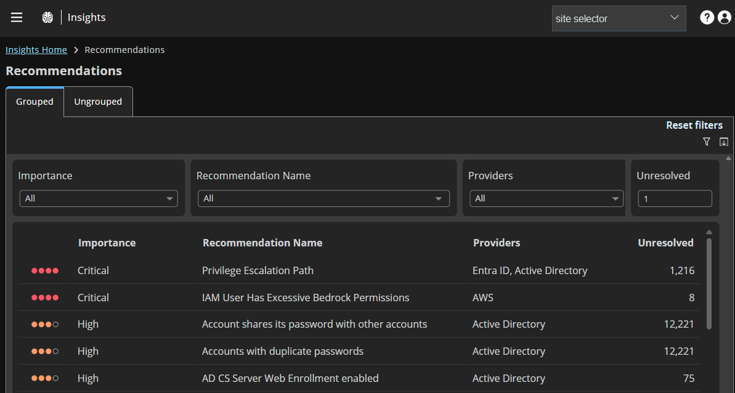Open the IAM User Has Excessive Bedrock Permissions recommendation
The image size is (735, 393).
306,297
